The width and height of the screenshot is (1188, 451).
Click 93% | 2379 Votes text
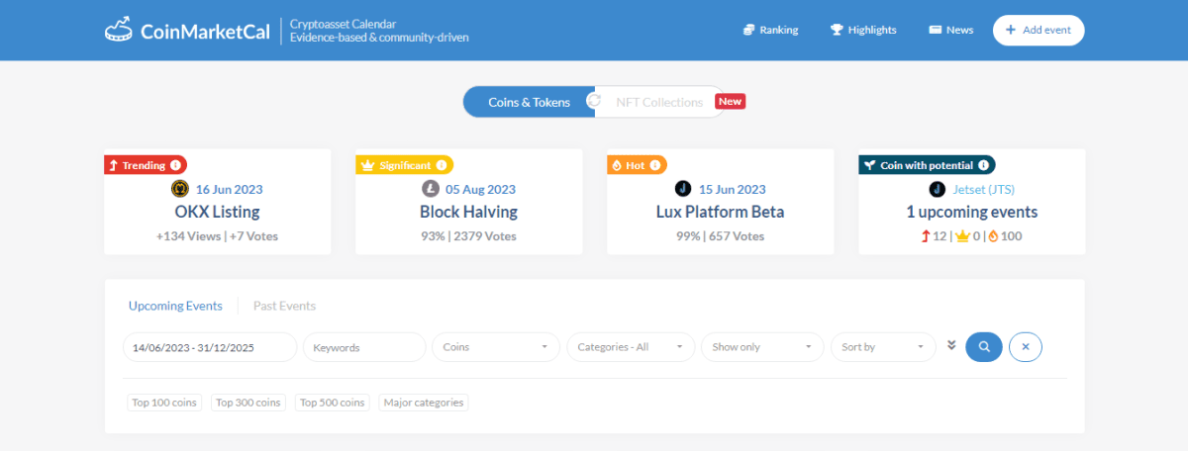click(x=468, y=236)
